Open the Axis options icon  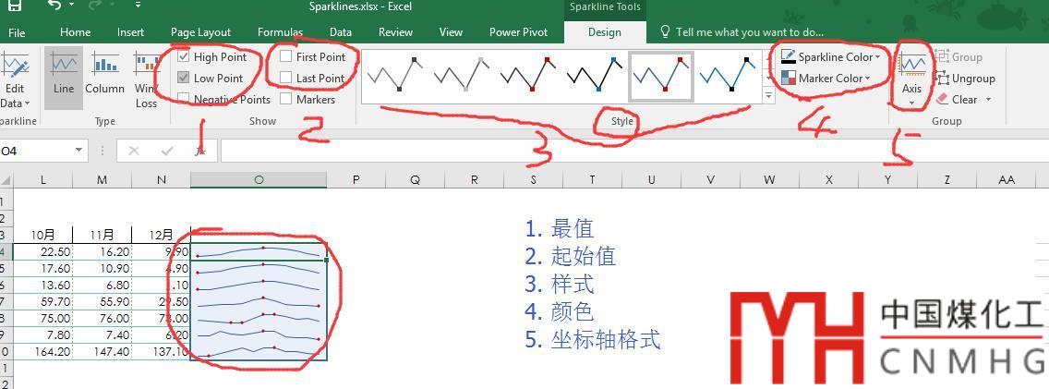coord(912,67)
